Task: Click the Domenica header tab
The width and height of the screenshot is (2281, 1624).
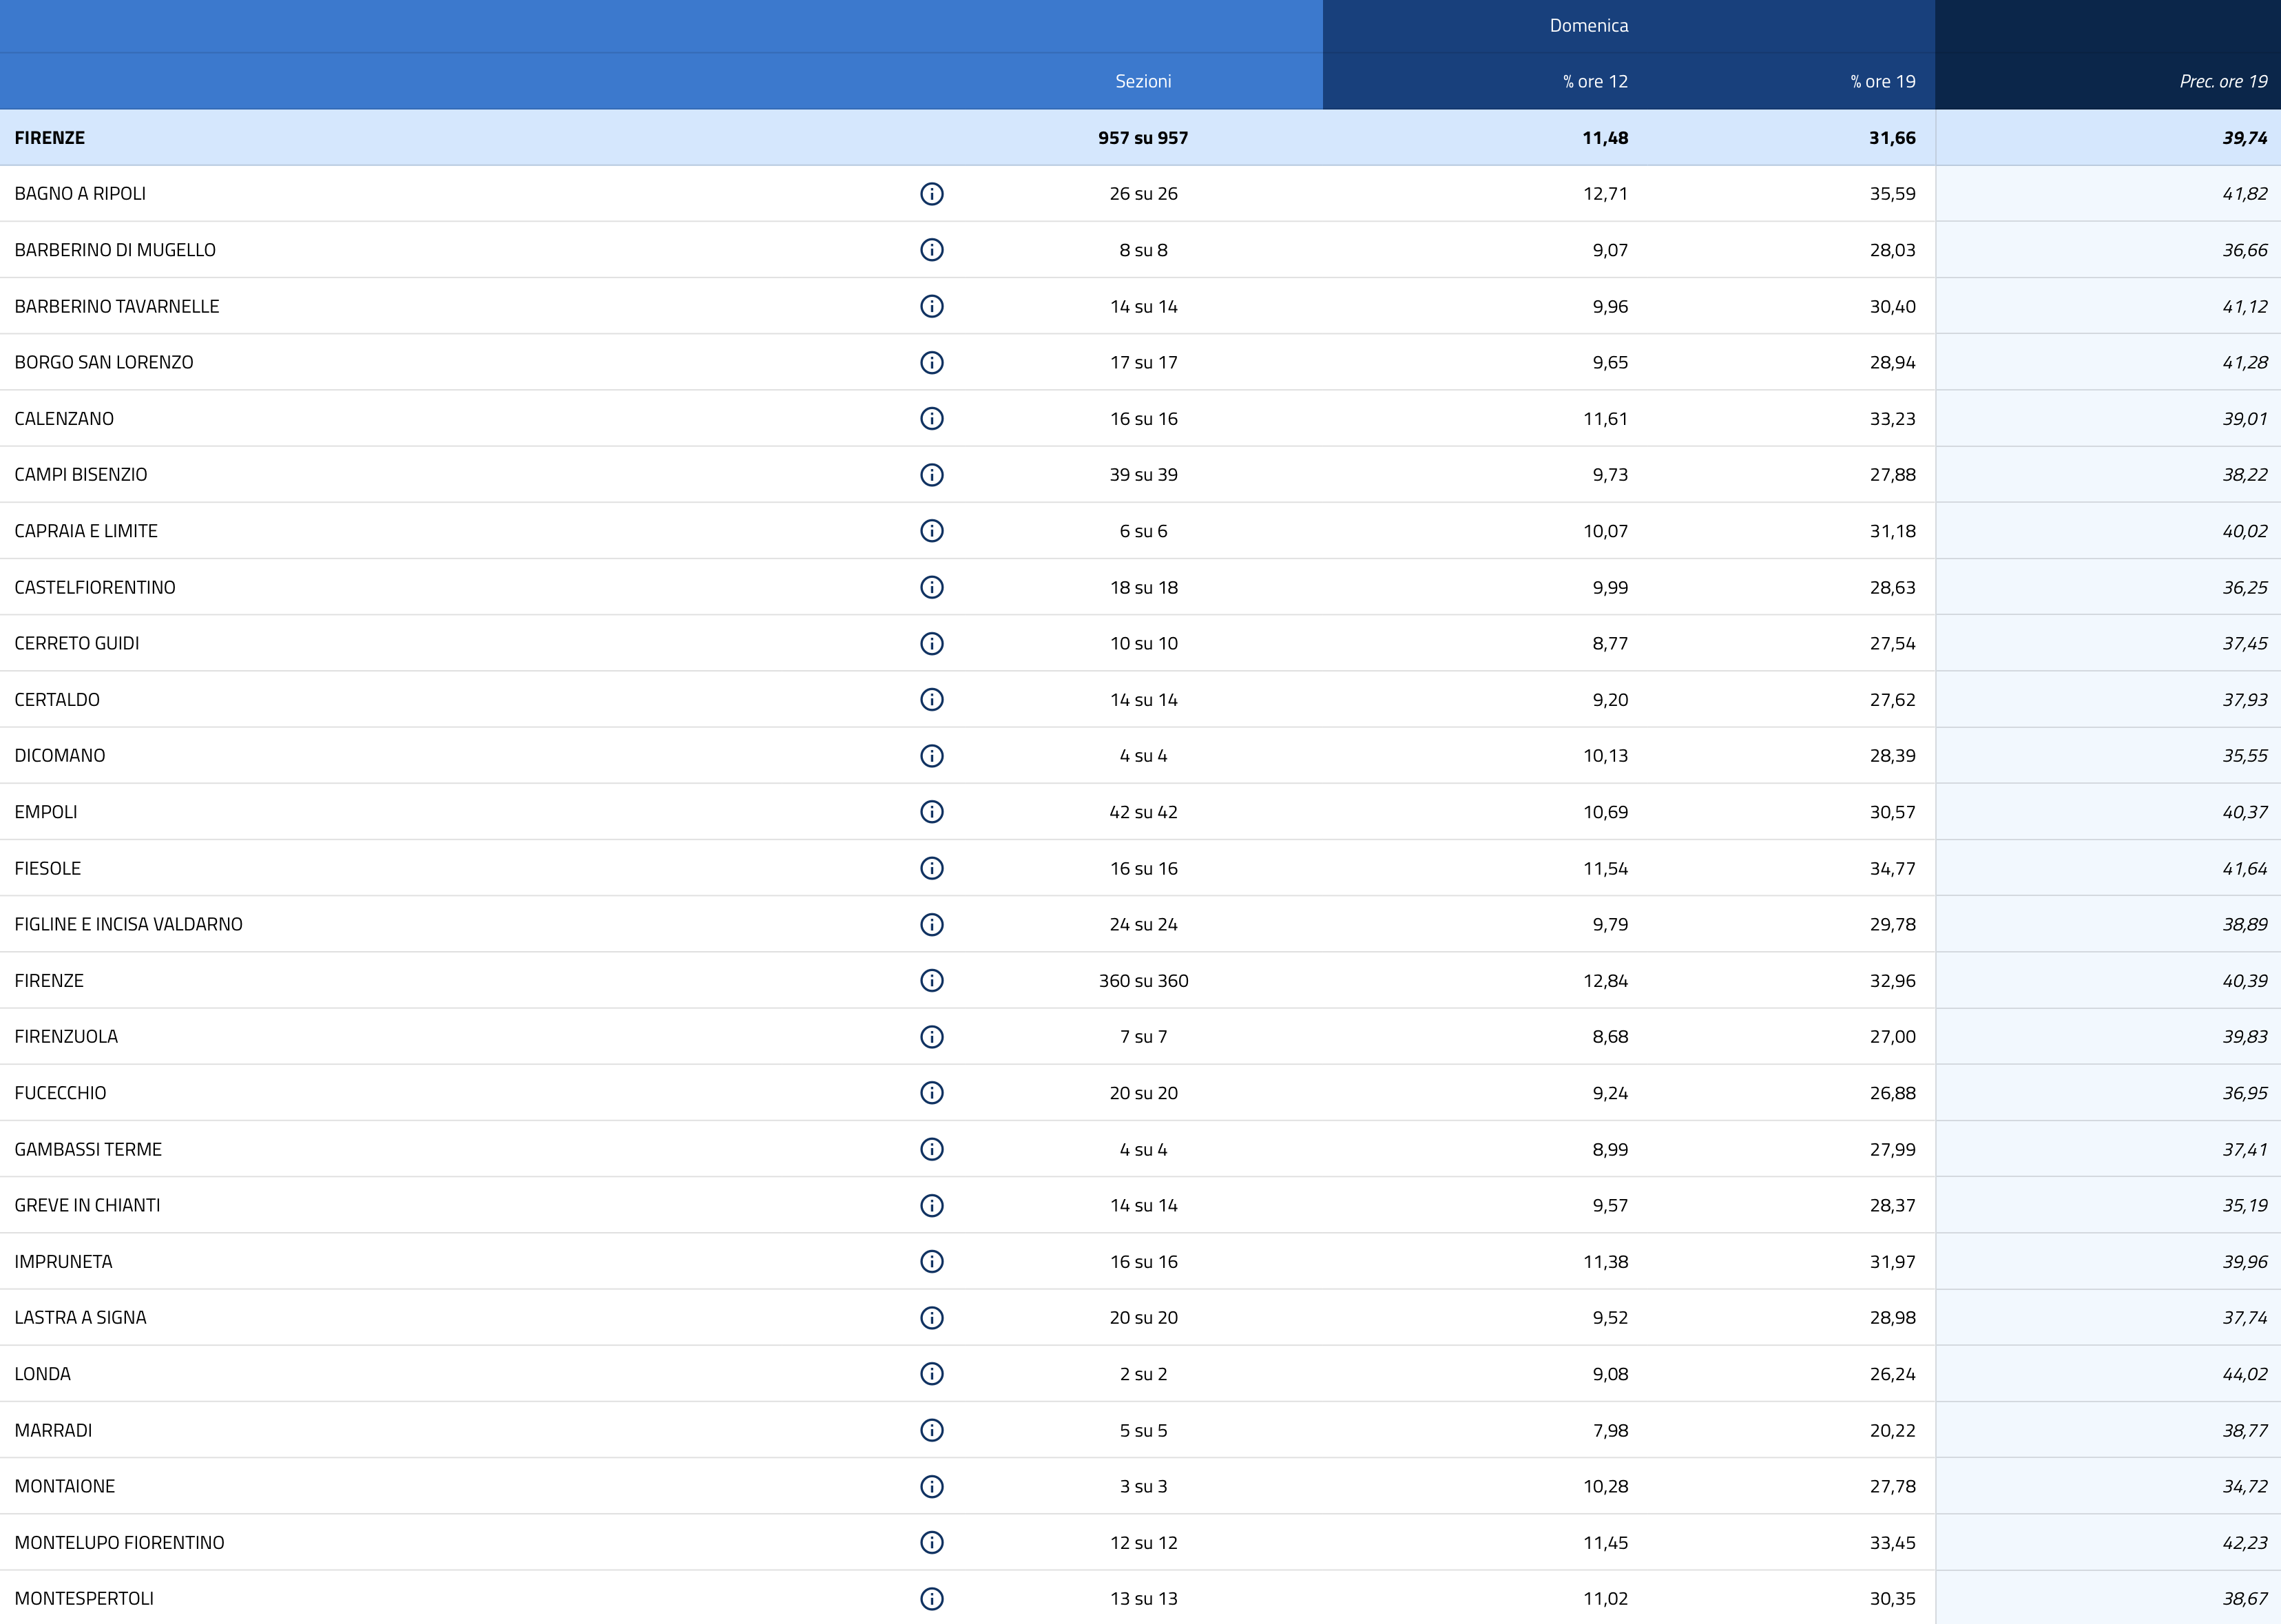Action: pos(1588,26)
